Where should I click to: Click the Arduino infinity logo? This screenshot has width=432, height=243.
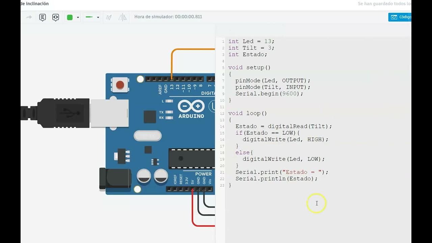coord(191,106)
